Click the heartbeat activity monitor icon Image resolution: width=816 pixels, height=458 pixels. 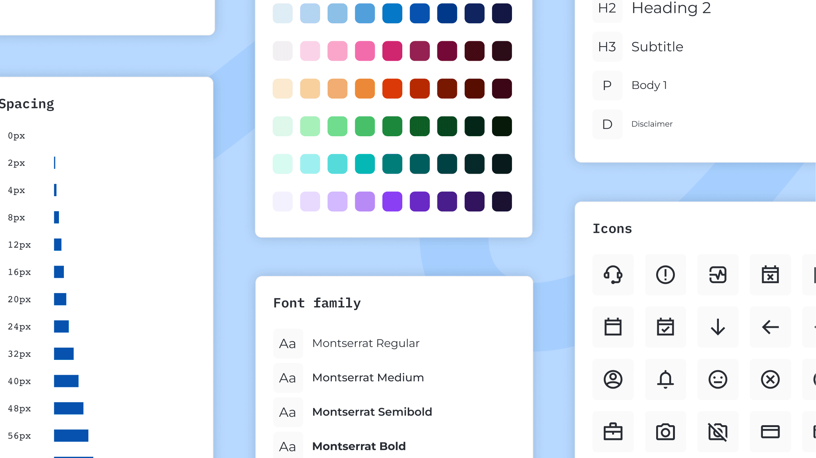[718, 275]
